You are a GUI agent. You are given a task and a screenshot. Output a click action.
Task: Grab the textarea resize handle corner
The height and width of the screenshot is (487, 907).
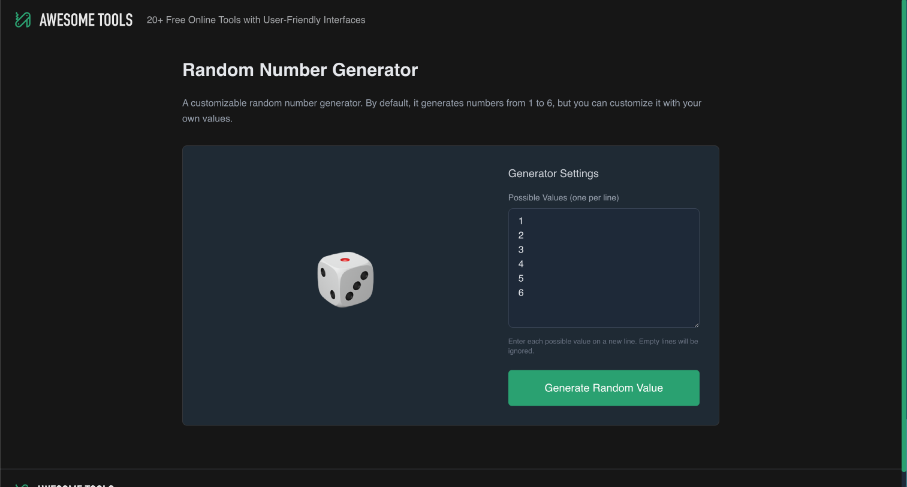696,324
